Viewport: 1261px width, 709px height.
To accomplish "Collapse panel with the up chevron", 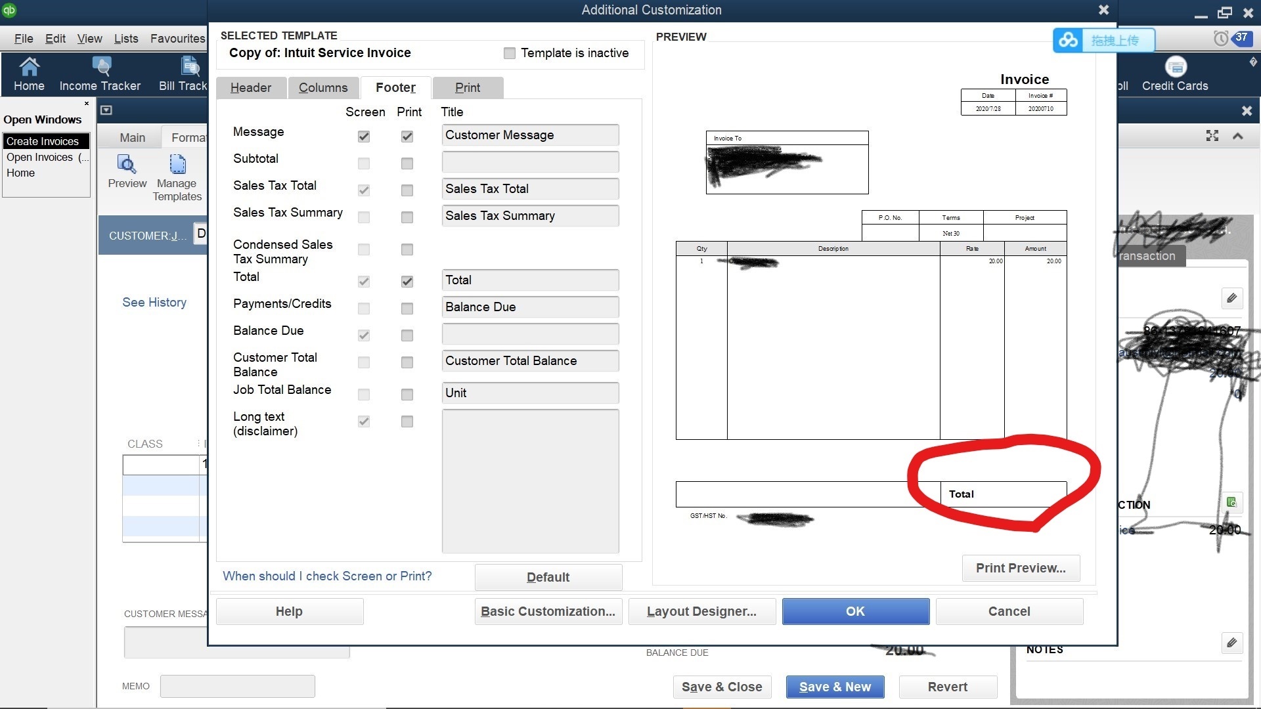I will tap(1238, 136).
